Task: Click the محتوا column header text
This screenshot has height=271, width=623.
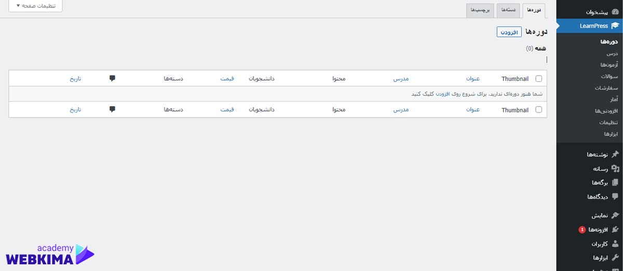Action: tap(338, 79)
